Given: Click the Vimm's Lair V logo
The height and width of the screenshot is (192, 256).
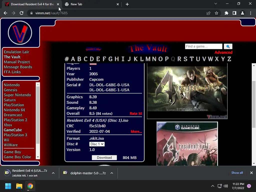Looking at the screenshot, I should [x=20, y=33].
